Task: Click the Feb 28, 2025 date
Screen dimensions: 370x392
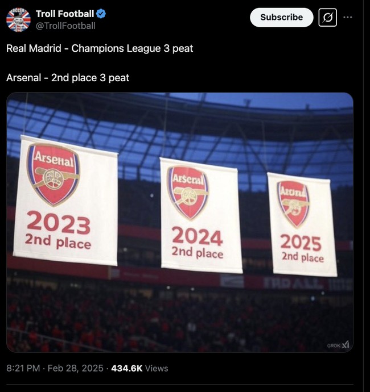Action: tap(76, 368)
